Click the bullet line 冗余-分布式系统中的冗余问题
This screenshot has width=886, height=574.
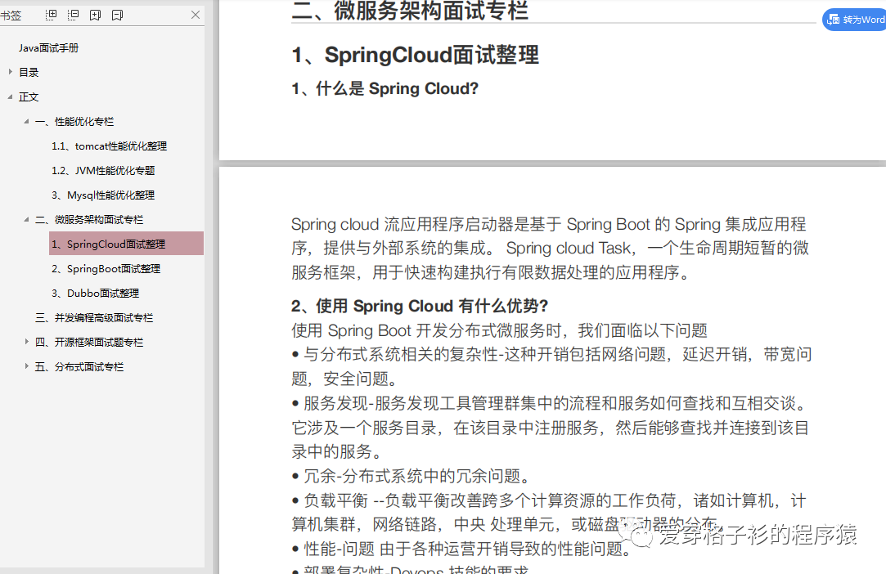411,476
